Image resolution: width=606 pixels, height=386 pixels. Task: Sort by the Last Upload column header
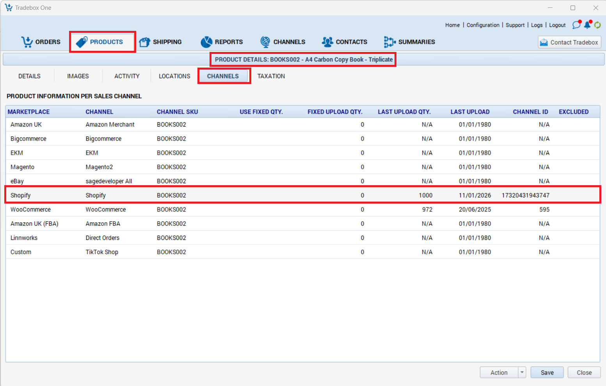[470, 112]
